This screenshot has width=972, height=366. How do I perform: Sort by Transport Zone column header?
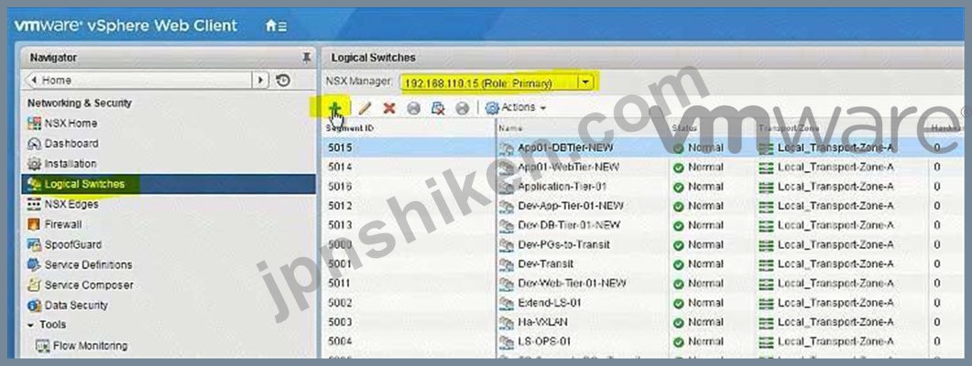pos(841,127)
